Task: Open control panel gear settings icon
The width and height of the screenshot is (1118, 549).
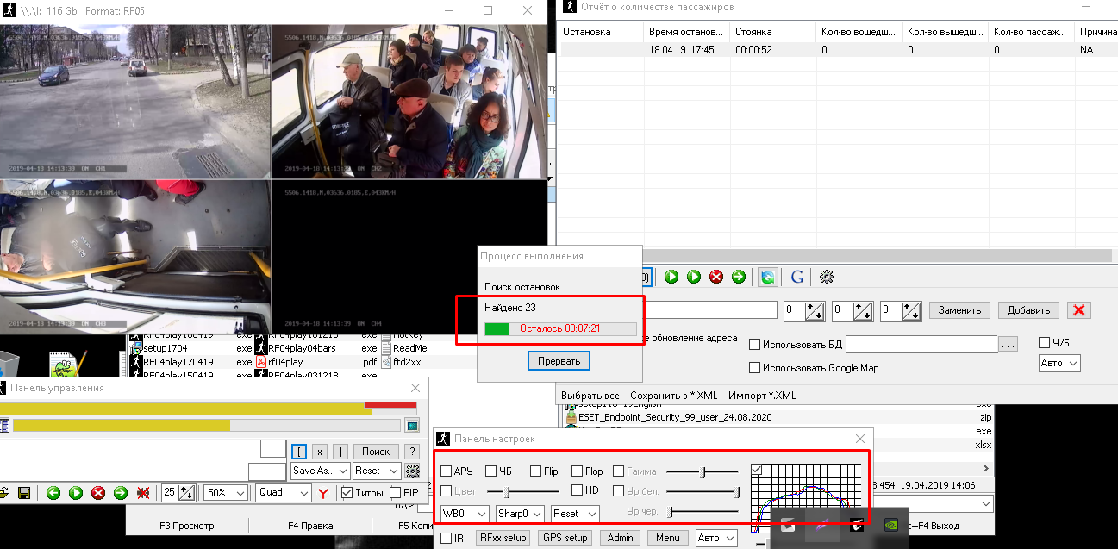Action: (x=413, y=471)
